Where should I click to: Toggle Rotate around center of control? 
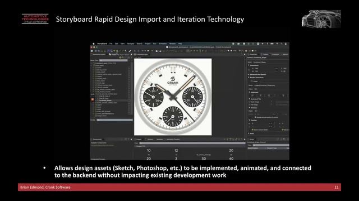256,117
